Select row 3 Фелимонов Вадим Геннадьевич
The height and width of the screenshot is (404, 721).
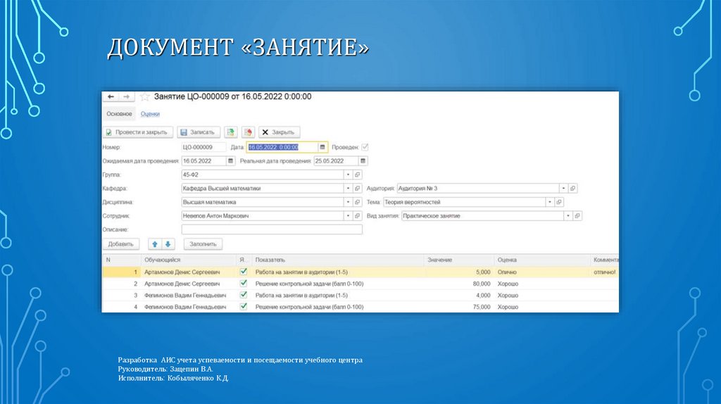[185, 296]
